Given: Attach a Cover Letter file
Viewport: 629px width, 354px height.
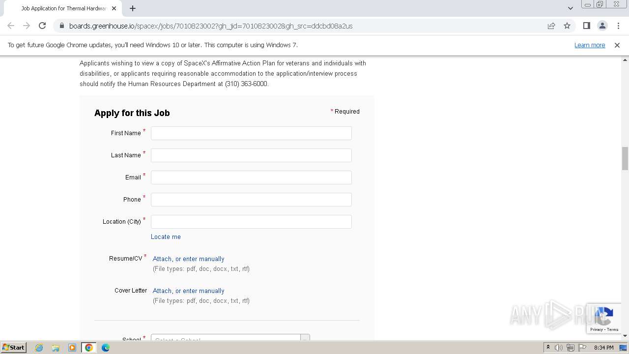Looking at the screenshot, I should tap(162, 291).
